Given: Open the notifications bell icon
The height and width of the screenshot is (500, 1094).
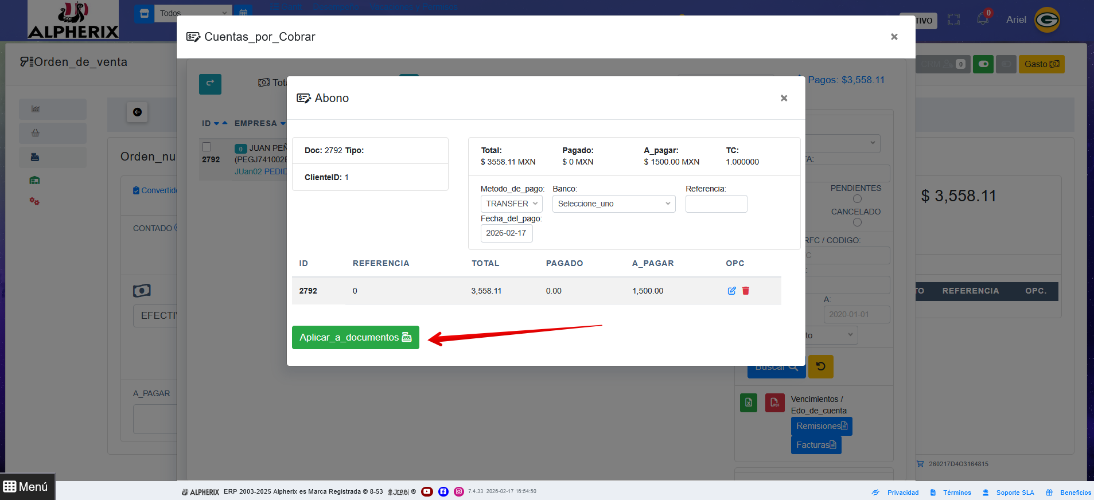Looking at the screenshot, I should tap(983, 19).
